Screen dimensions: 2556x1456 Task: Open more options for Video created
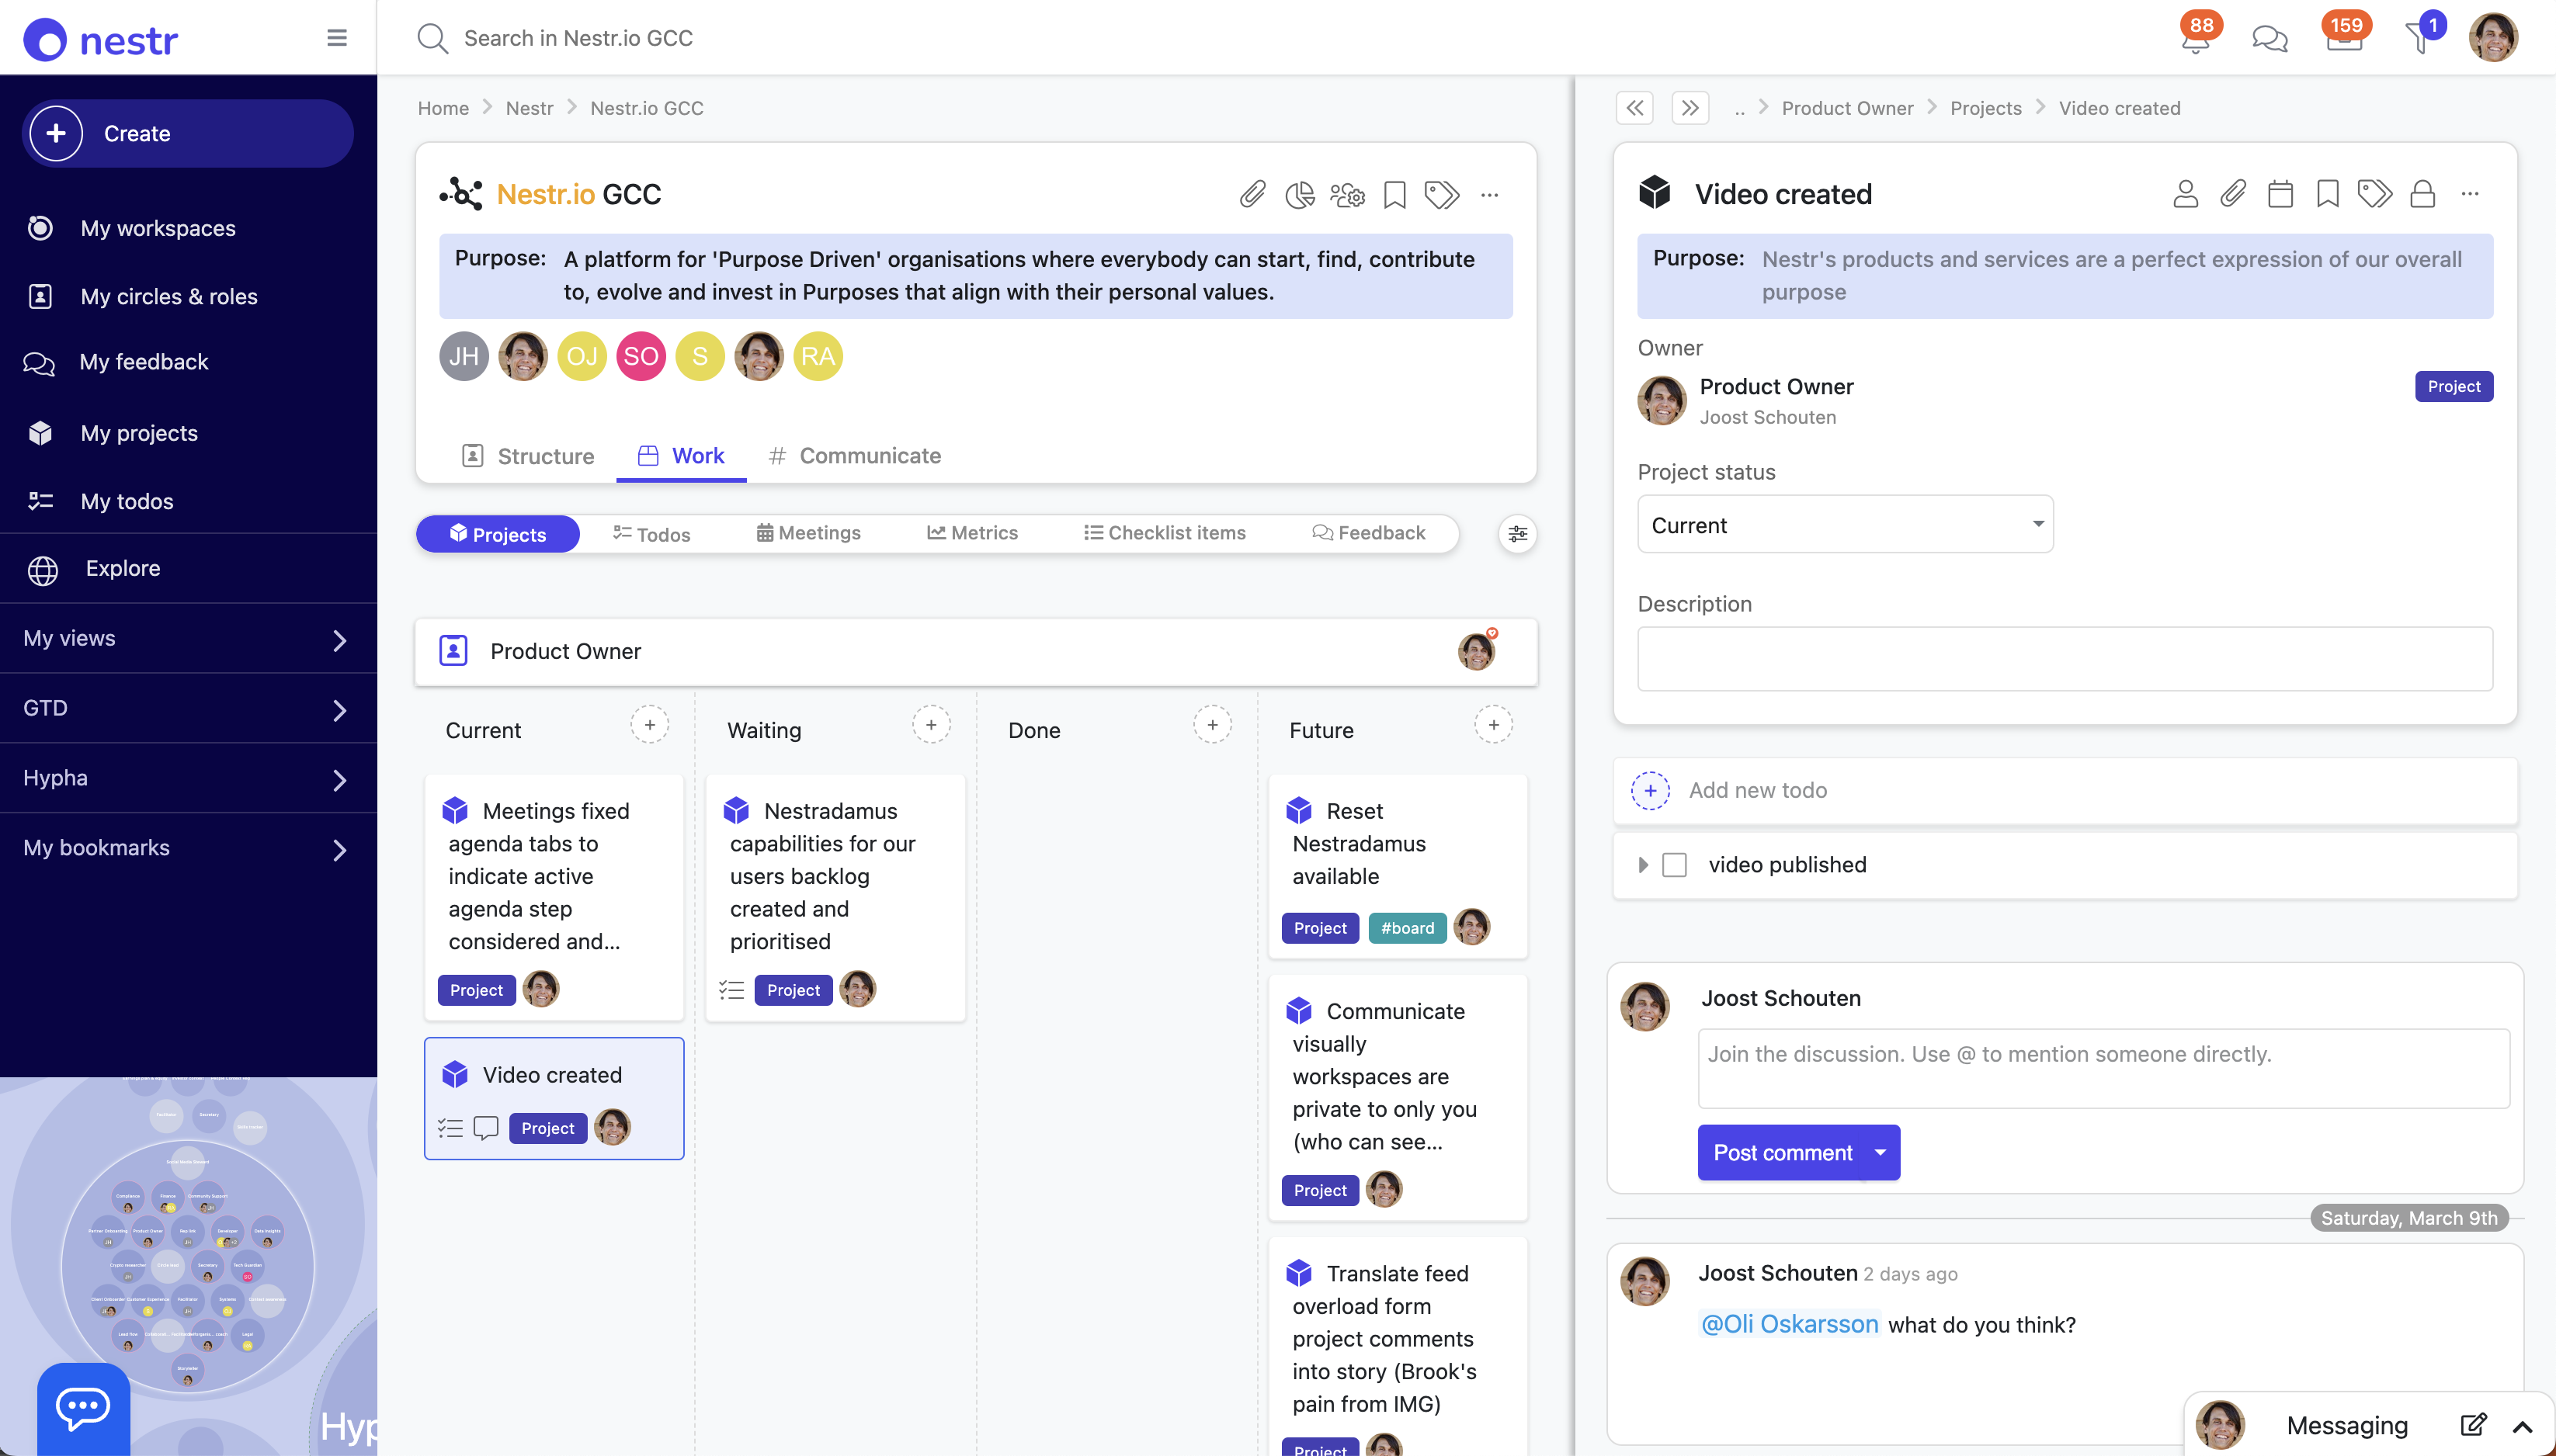point(2470,194)
